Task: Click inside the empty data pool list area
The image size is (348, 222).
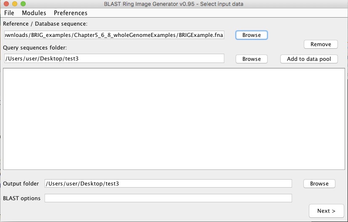Action: 174,119
